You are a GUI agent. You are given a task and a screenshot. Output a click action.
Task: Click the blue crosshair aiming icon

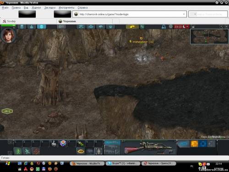203,144
